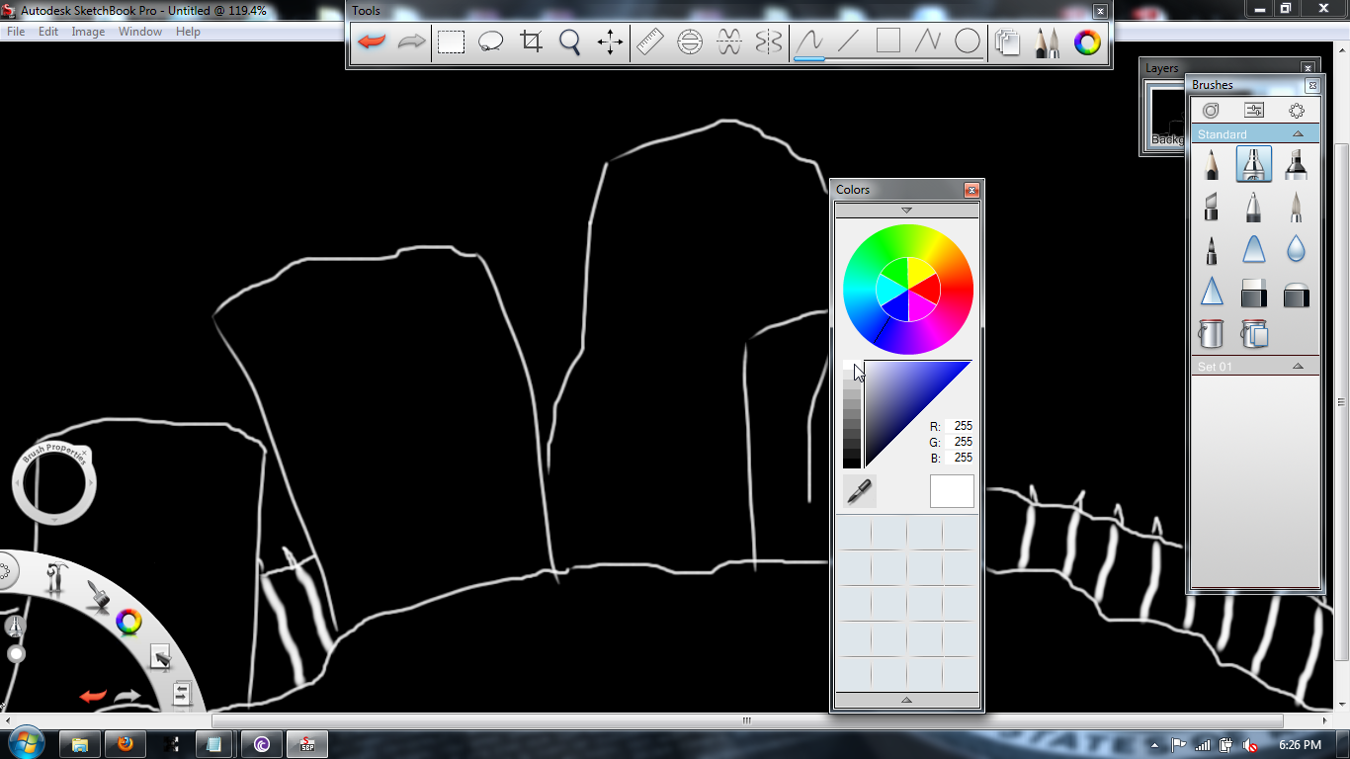Image resolution: width=1350 pixels, height=759 pixels.
Task: Select the triangle Sharpen brush
Action: coord(1212,292)
